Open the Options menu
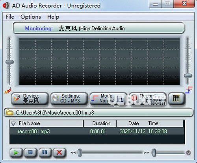This screenshot has width=197, height=163. (31, 17)
